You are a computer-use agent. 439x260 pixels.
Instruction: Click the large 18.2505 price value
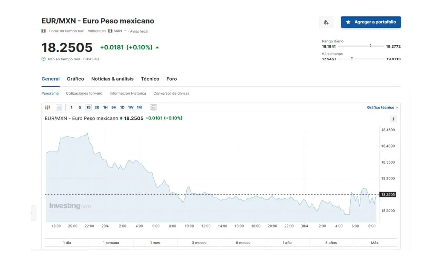coord(67,48)
